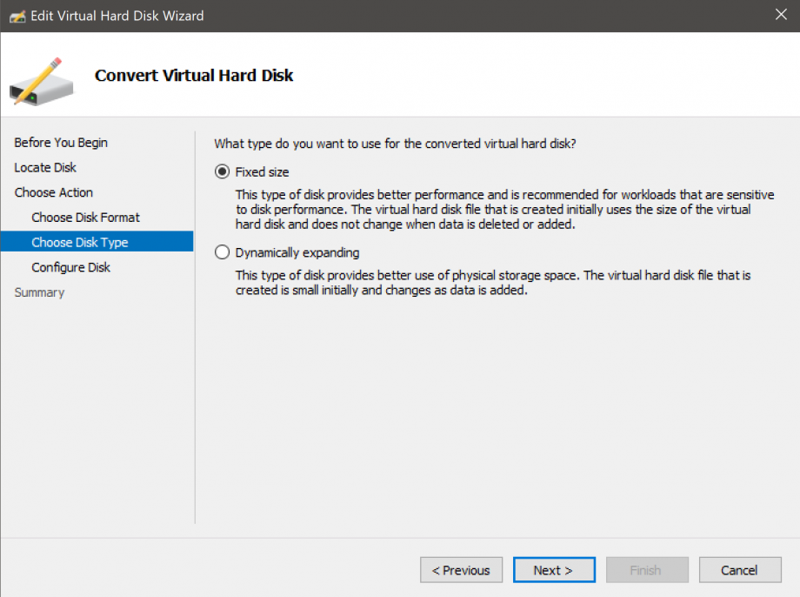Screen dimensions: 800x597
Task: Click the pencil disk icon in the wizard header
Action: pyautogui.click(x=40, y=78)
